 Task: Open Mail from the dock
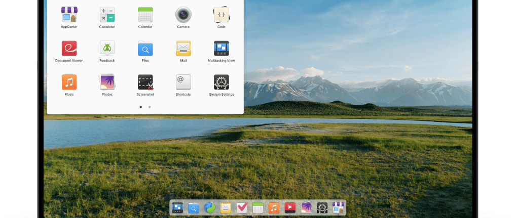[x=226, y=207]
